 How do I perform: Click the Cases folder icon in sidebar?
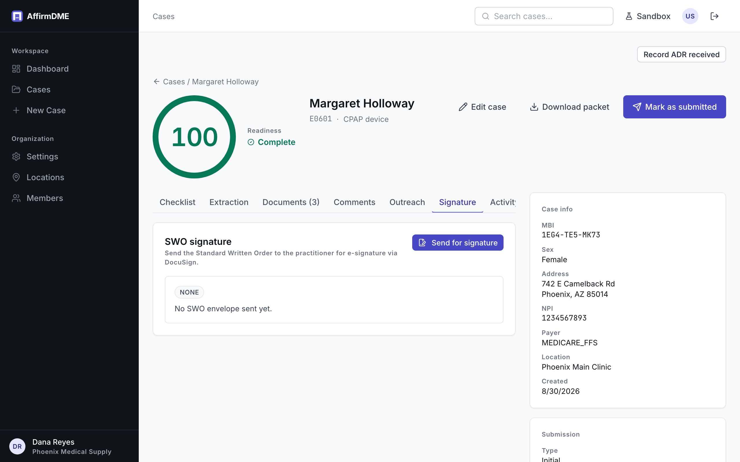[x=16, y=90]
